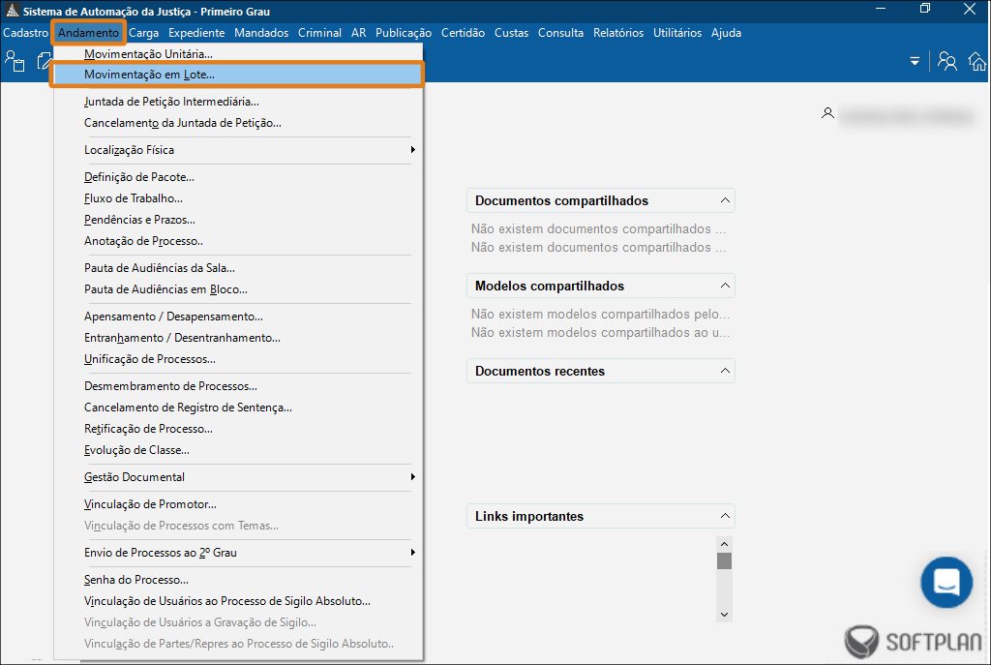The height and width of the screenshot is (665, 991).
Task: Collapse Documentos compartilhados panel
Action: (x=725, y=200)
